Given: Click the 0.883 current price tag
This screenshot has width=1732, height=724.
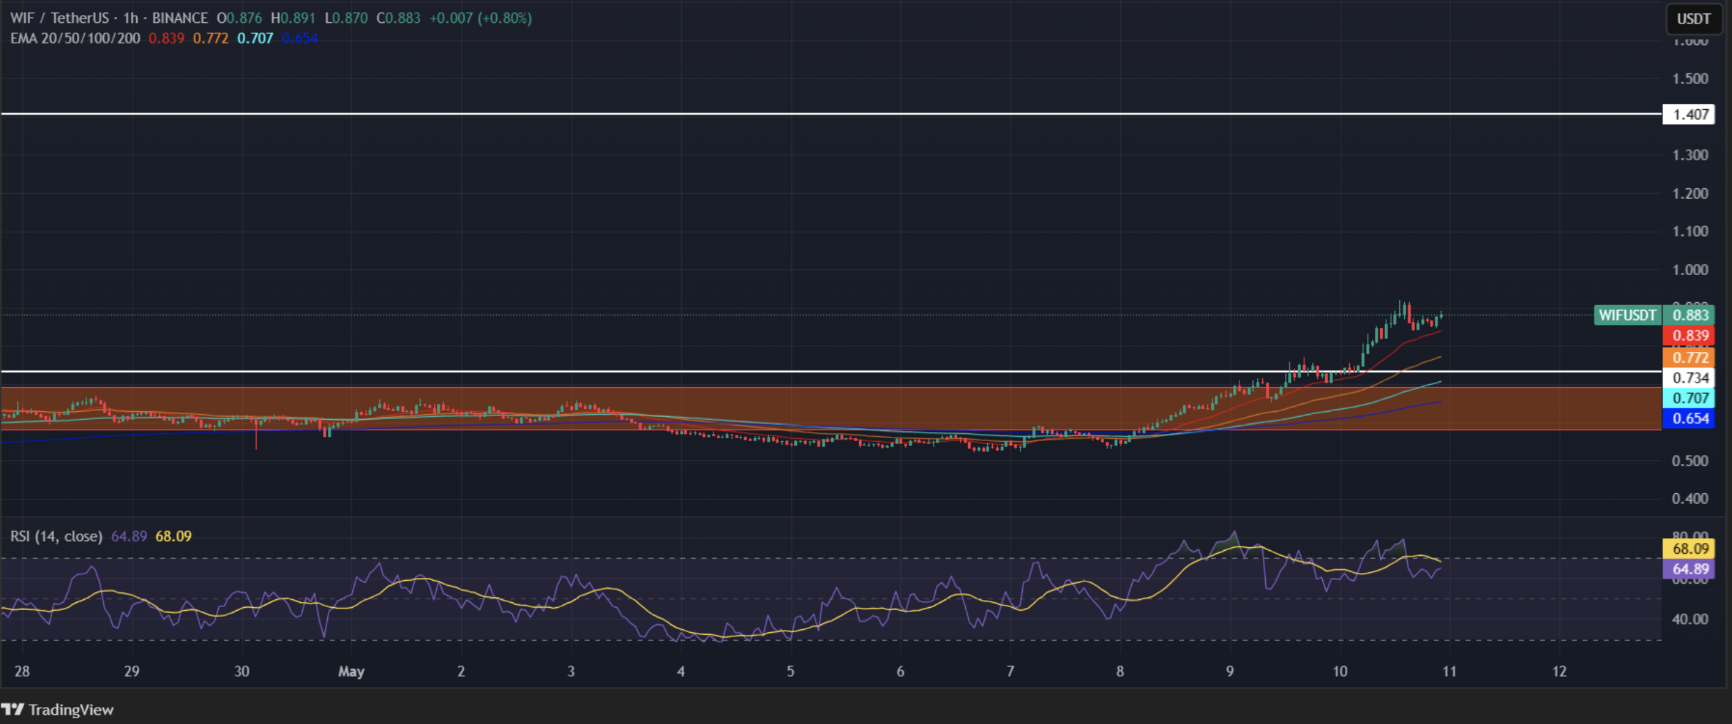Looking at the screenshot, I should [1689, 315].
